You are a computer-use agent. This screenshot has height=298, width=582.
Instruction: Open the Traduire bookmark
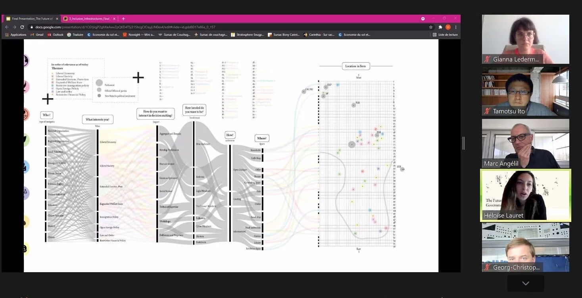(75, 35)
